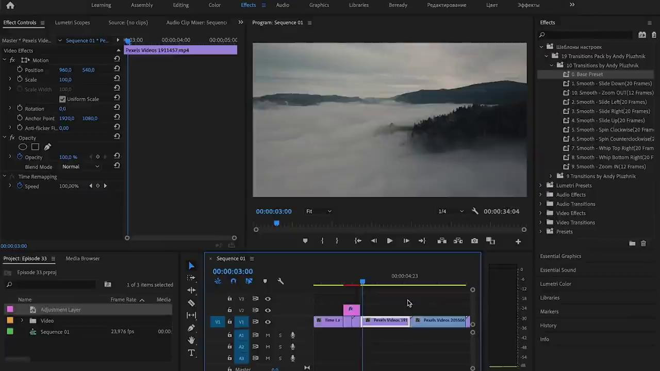This screenshot has width=660, height=371.
Task: Hide the V2 track output
Action: tap(268, 310)
